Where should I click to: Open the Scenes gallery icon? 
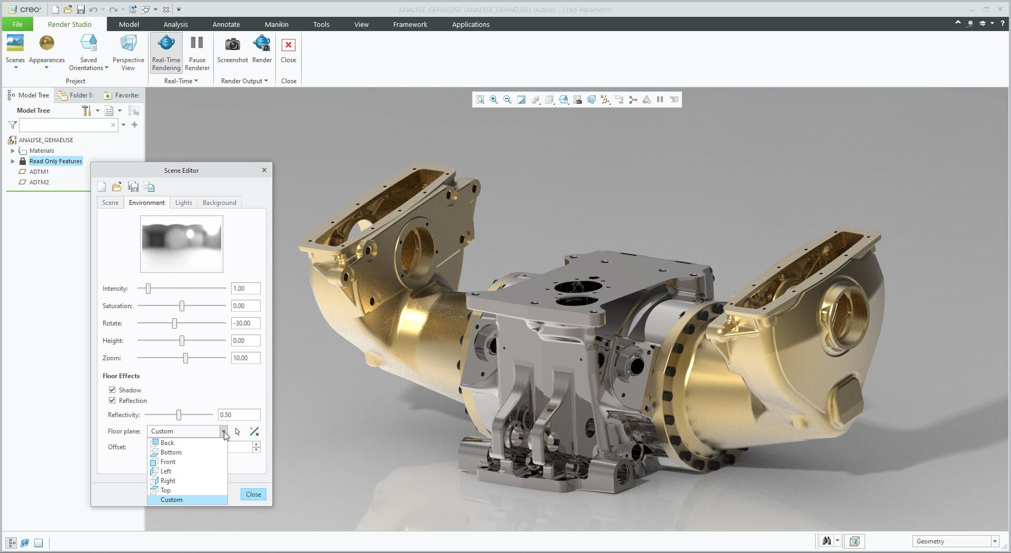15,44
